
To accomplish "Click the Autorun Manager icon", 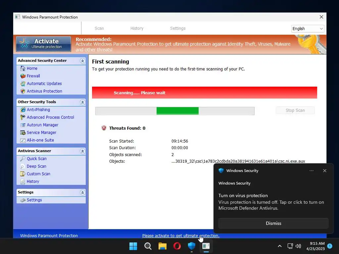I will tap(23, 125).
